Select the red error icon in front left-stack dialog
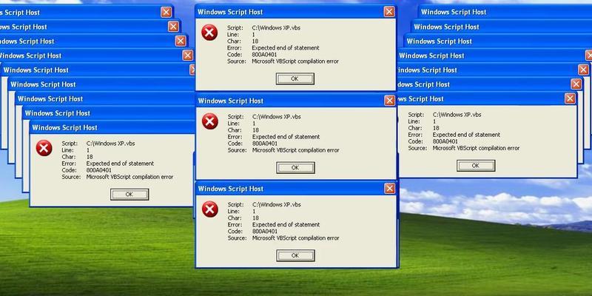 (44, 148)
